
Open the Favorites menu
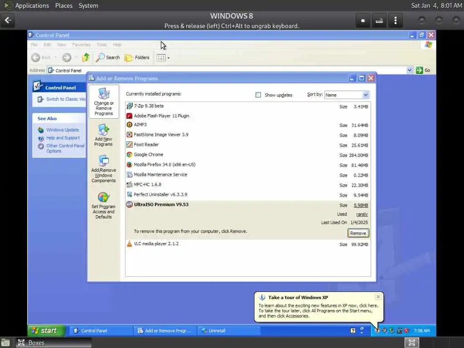click(x=82, y=45)
